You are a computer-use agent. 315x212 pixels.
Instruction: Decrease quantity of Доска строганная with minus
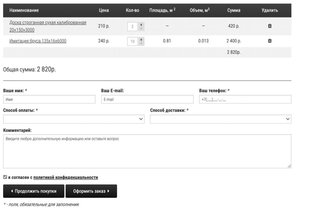point(141,29)
